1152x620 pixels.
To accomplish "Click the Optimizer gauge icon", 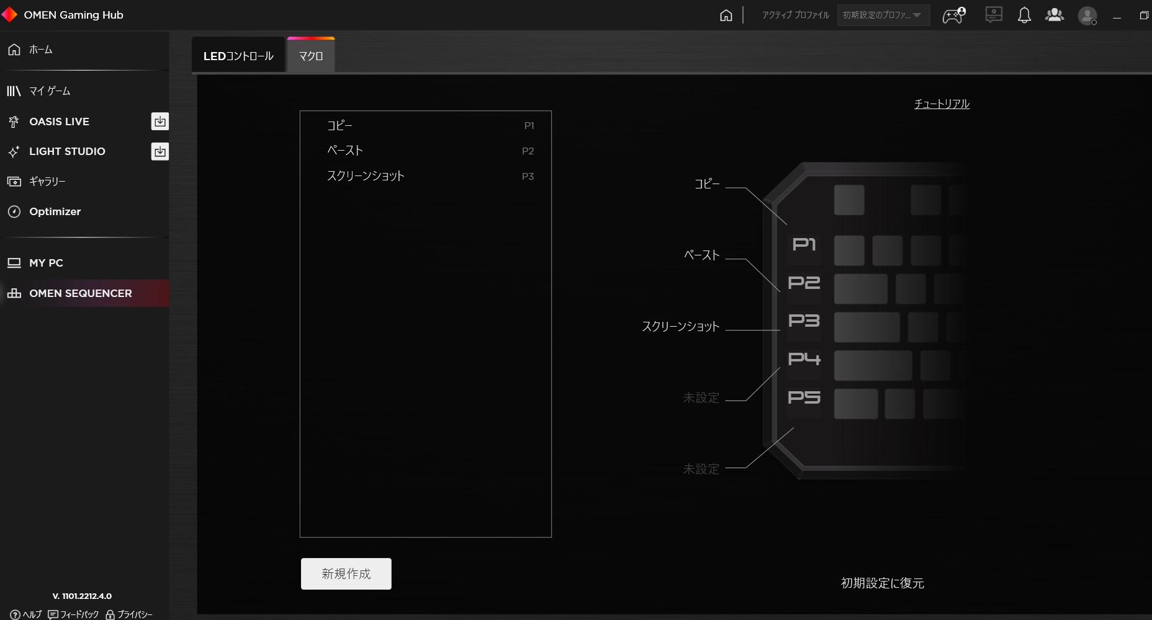I will point(14,212).
